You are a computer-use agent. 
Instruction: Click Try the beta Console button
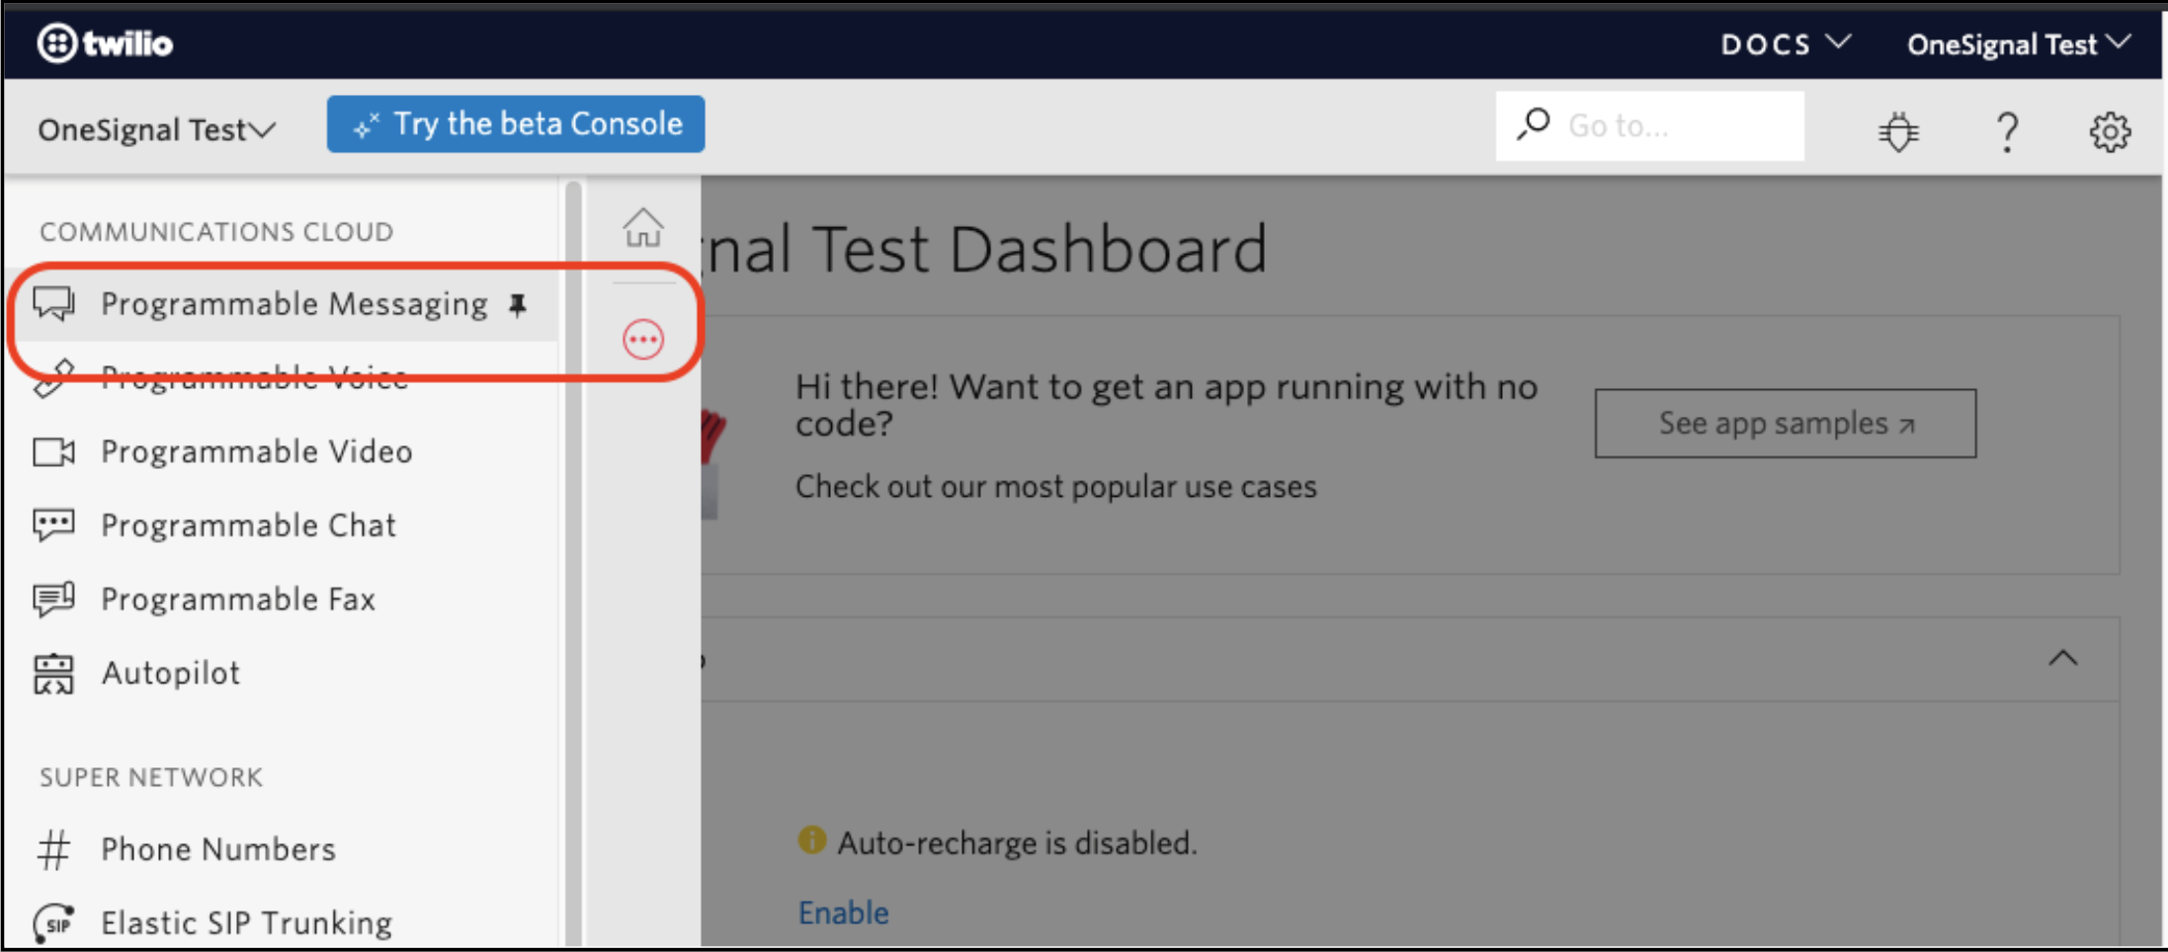(516, 124)
